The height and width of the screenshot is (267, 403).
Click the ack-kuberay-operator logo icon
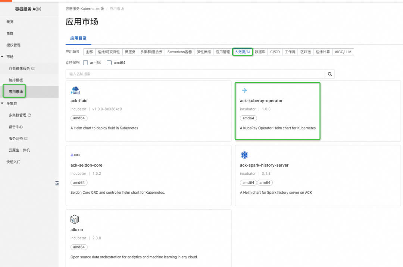pos(244,90)
